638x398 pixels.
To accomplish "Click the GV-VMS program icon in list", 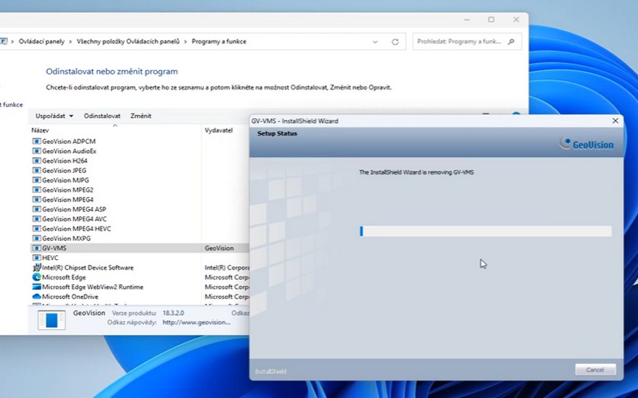I will point(36,248).
